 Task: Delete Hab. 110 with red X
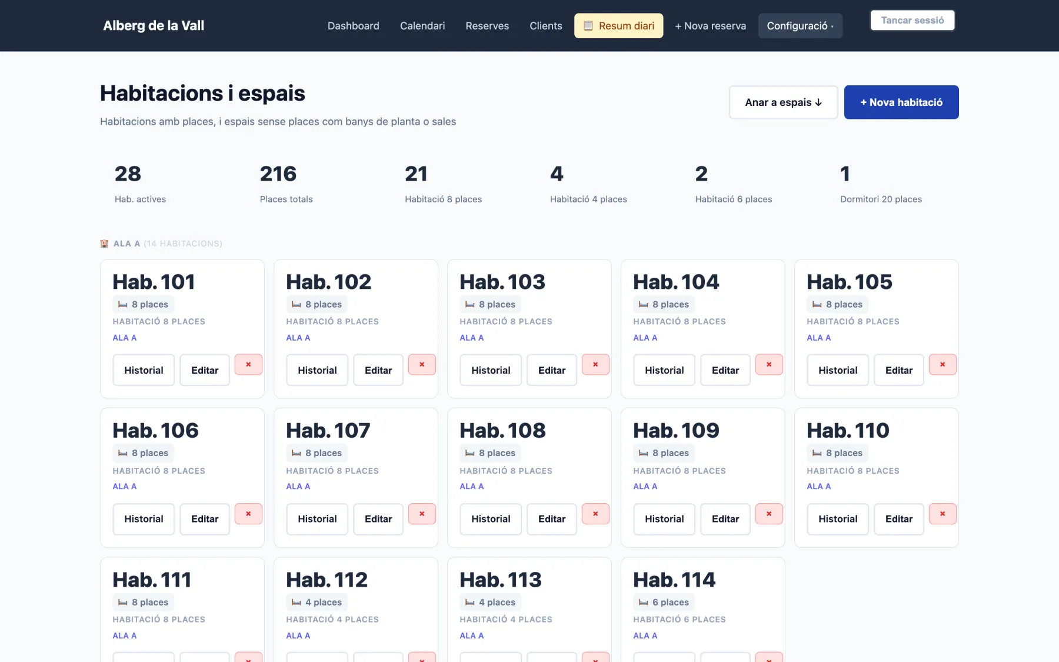[x=943, y=514]
